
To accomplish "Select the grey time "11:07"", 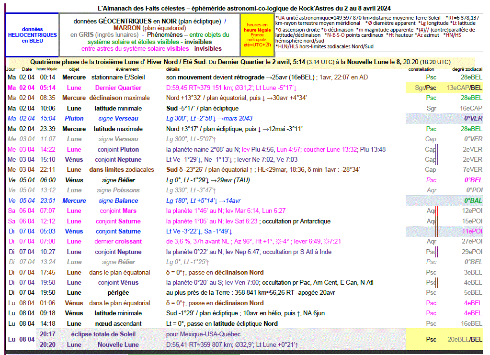I will coord(47,139).
